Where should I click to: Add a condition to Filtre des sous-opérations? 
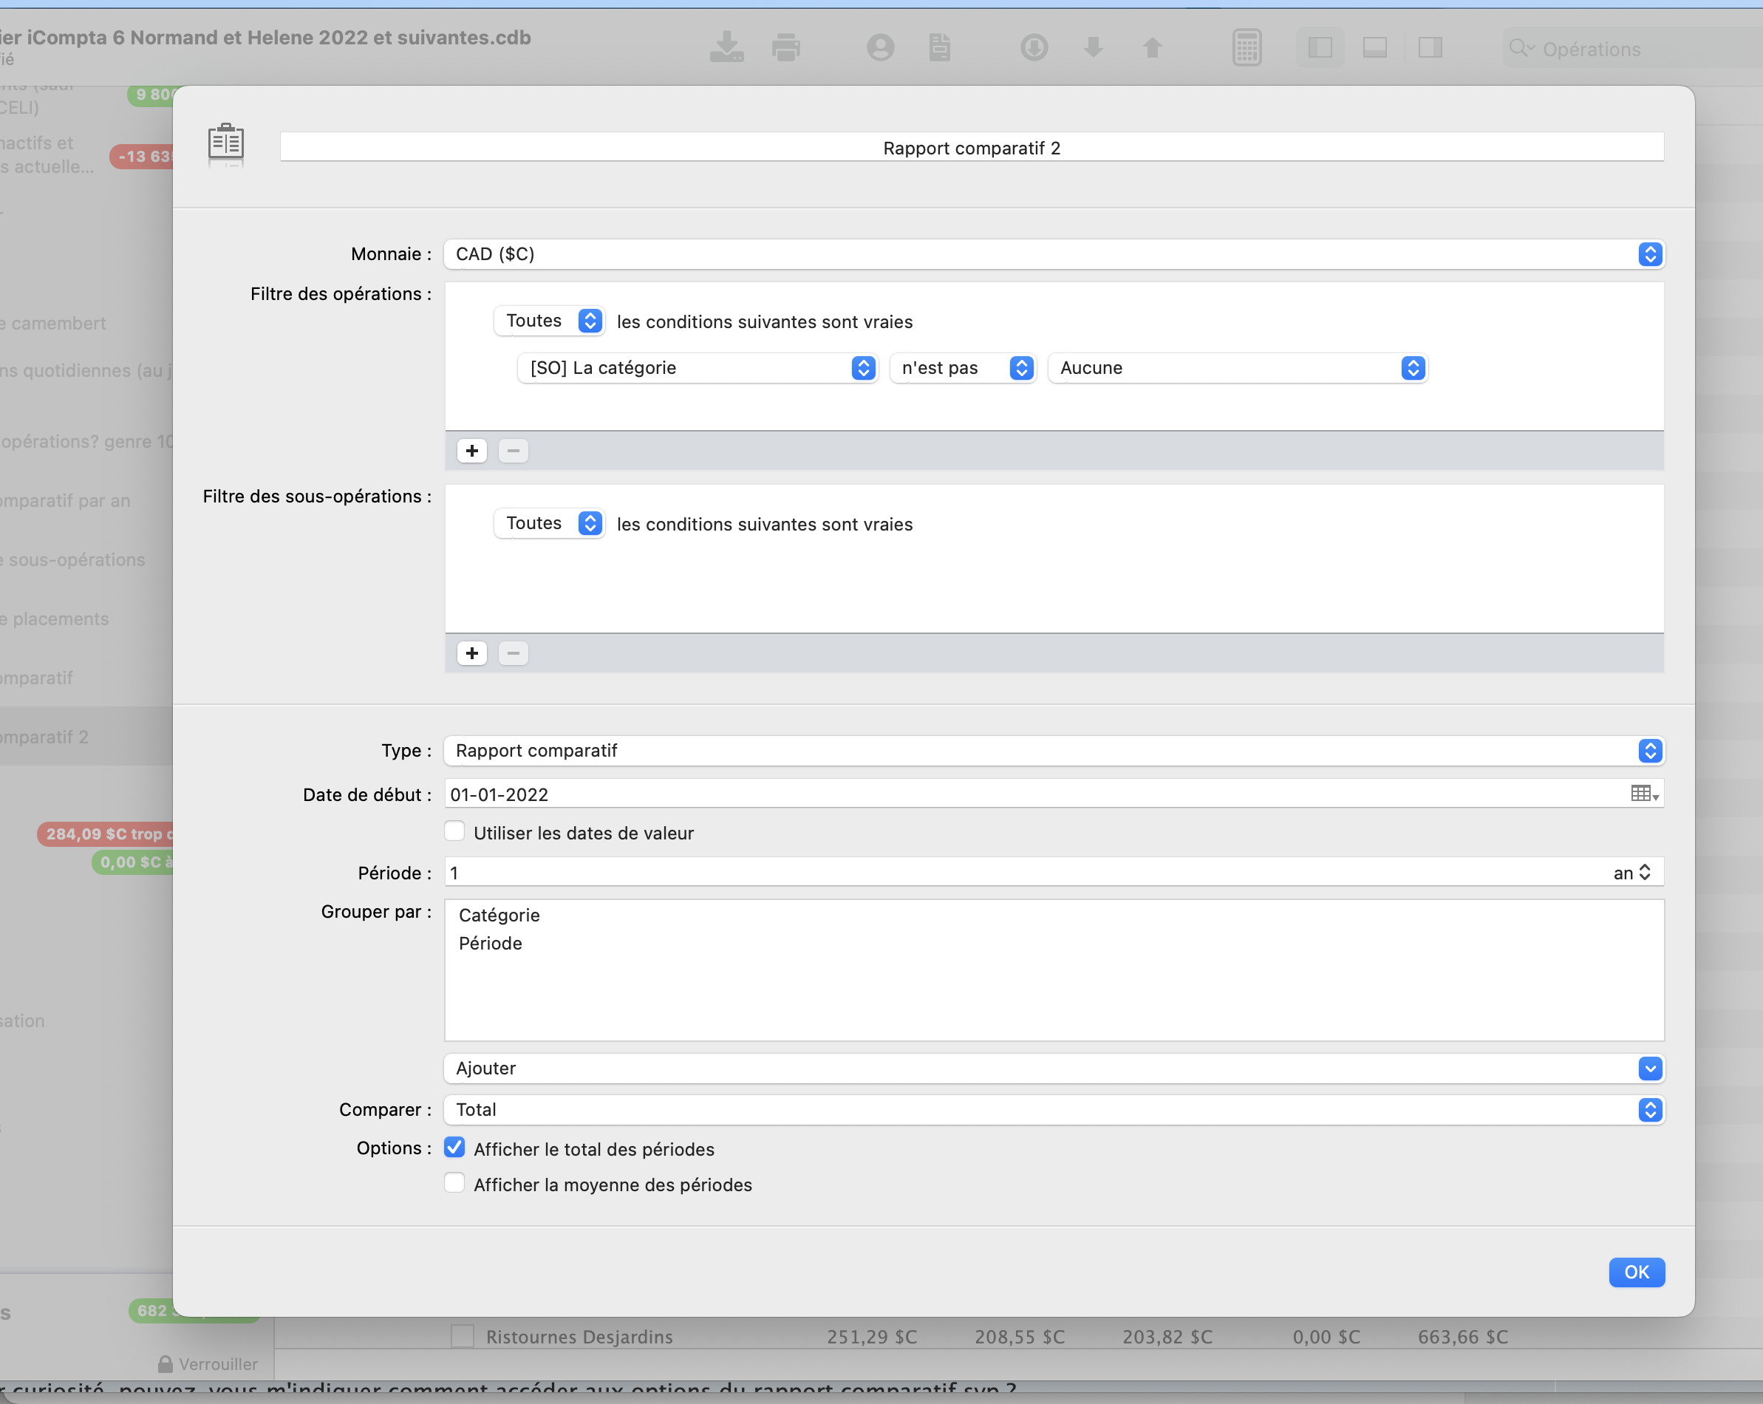(472, 653)
